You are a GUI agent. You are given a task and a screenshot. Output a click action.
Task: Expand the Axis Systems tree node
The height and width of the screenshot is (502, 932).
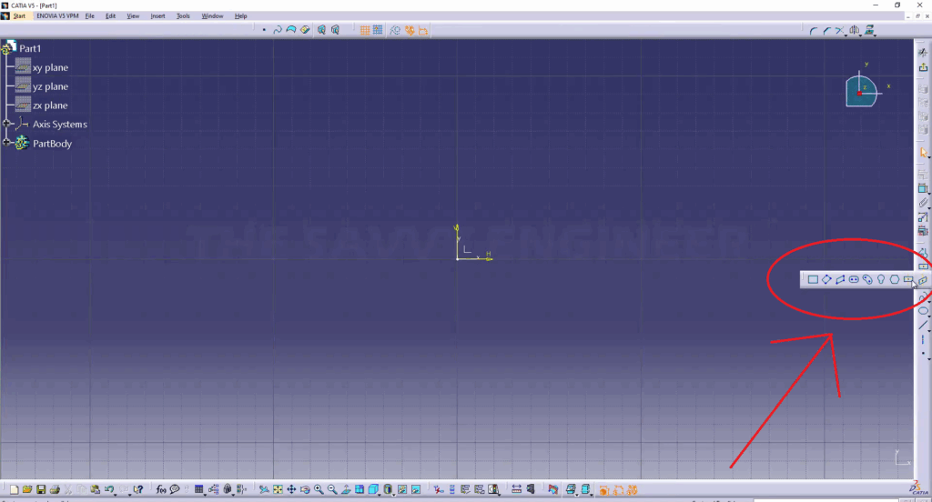coord(6,124)
